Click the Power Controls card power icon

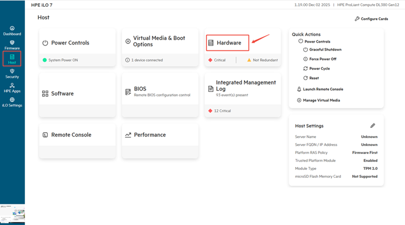[45, 43]
